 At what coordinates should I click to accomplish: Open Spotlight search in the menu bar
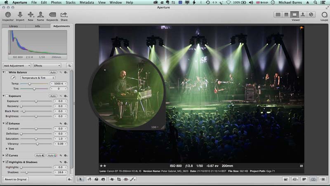315,2
